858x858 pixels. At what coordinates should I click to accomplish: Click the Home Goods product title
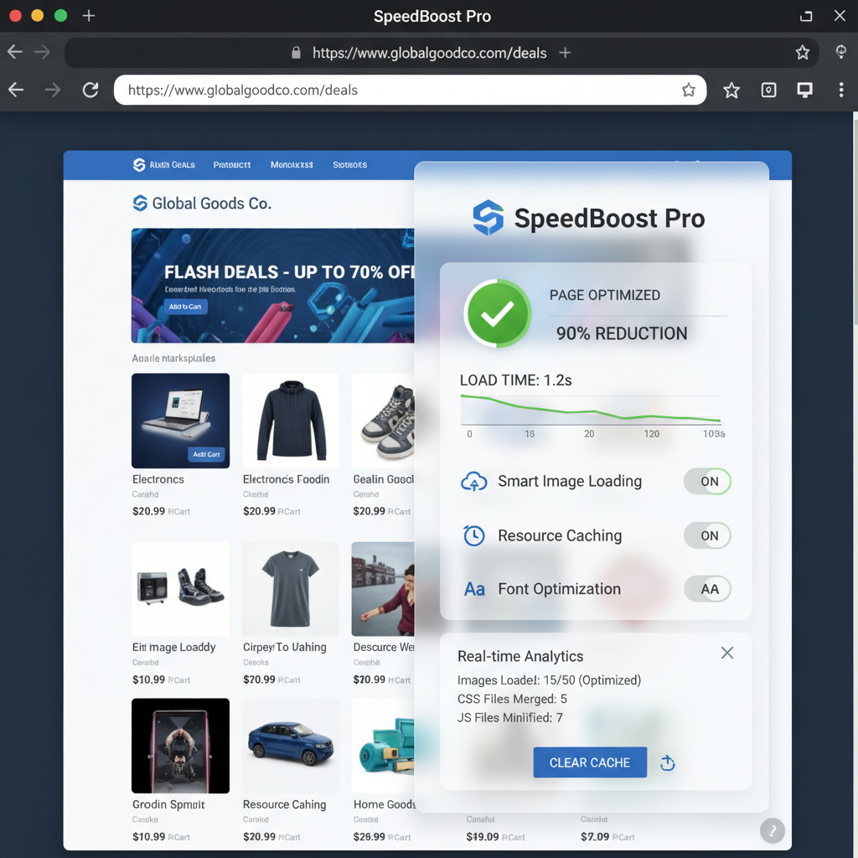tap(384, 804)
